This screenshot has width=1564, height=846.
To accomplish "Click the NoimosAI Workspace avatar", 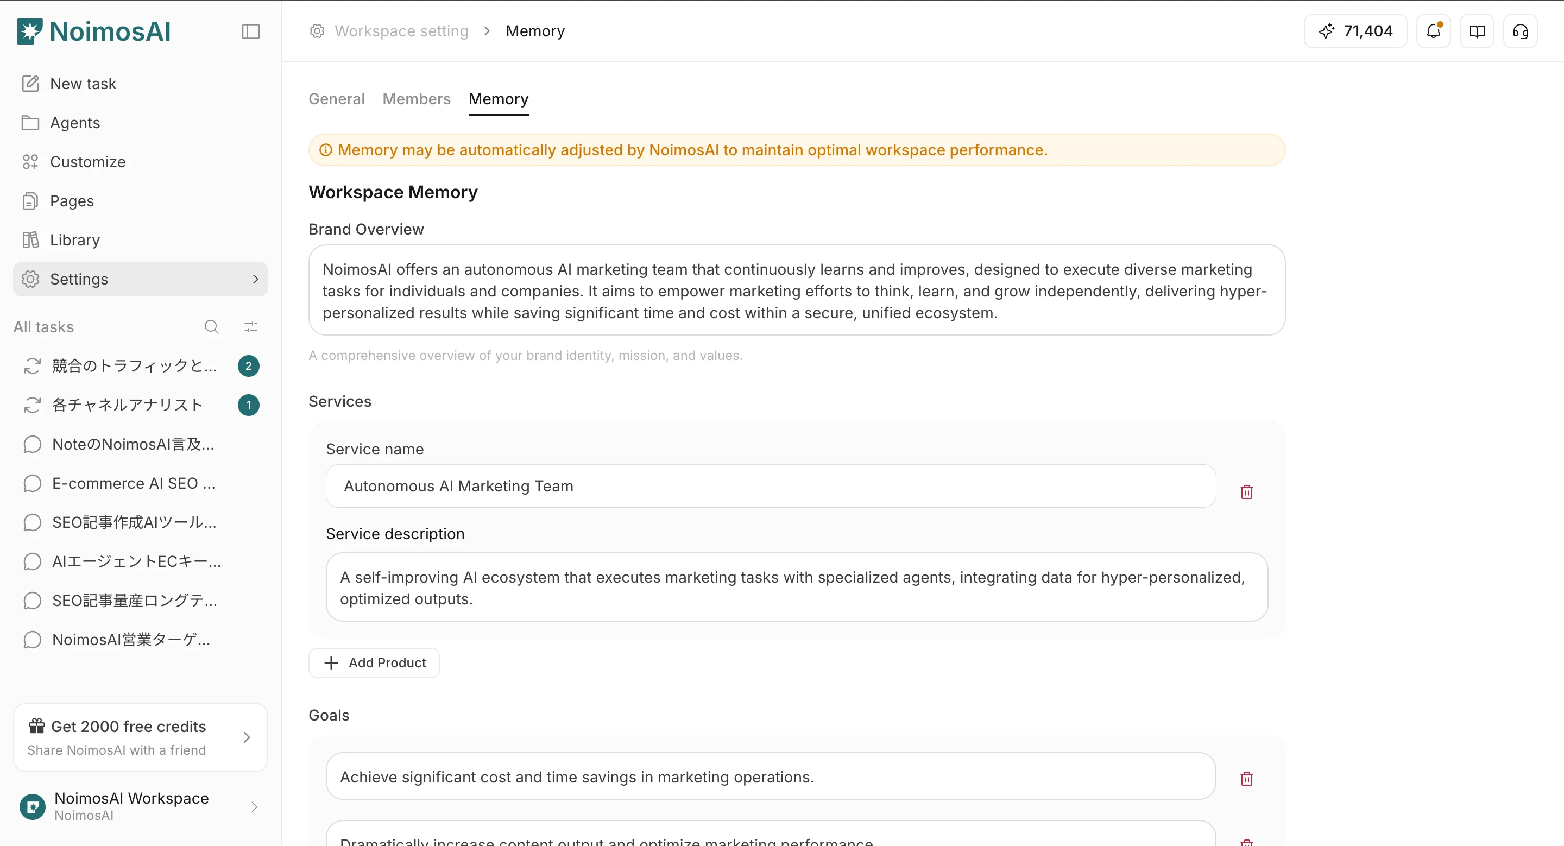I will click(x=32, y=806).
